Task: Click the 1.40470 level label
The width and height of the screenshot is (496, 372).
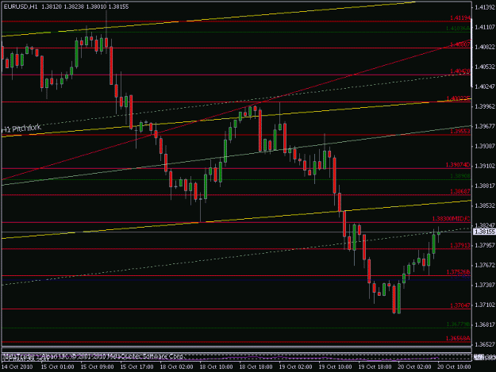Action: [460, 71]
